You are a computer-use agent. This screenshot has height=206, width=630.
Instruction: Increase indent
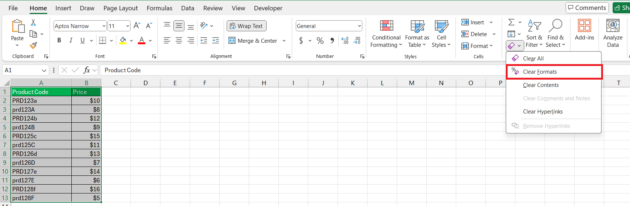pyautogui.click(x=216, y=41)
